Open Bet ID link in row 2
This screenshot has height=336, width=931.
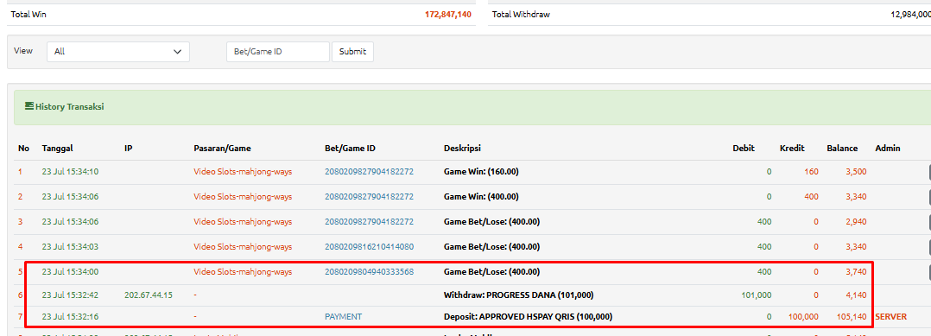coord(369,196)
